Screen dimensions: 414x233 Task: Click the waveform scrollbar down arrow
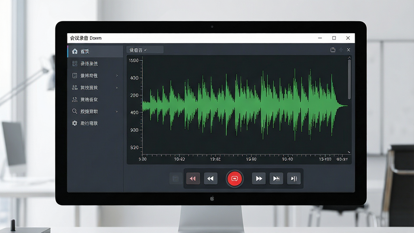coord(349,152)
